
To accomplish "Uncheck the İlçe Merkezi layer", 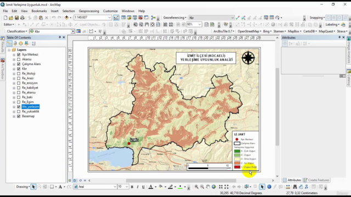I will (19, 55).
